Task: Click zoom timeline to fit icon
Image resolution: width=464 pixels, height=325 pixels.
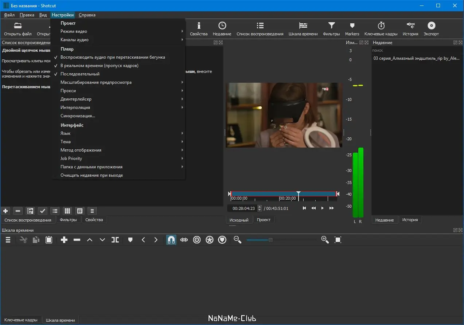Action: (338, 240)
